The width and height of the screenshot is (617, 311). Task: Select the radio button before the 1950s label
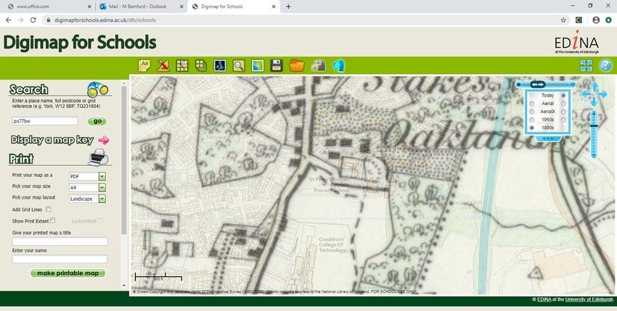[532, 120]
